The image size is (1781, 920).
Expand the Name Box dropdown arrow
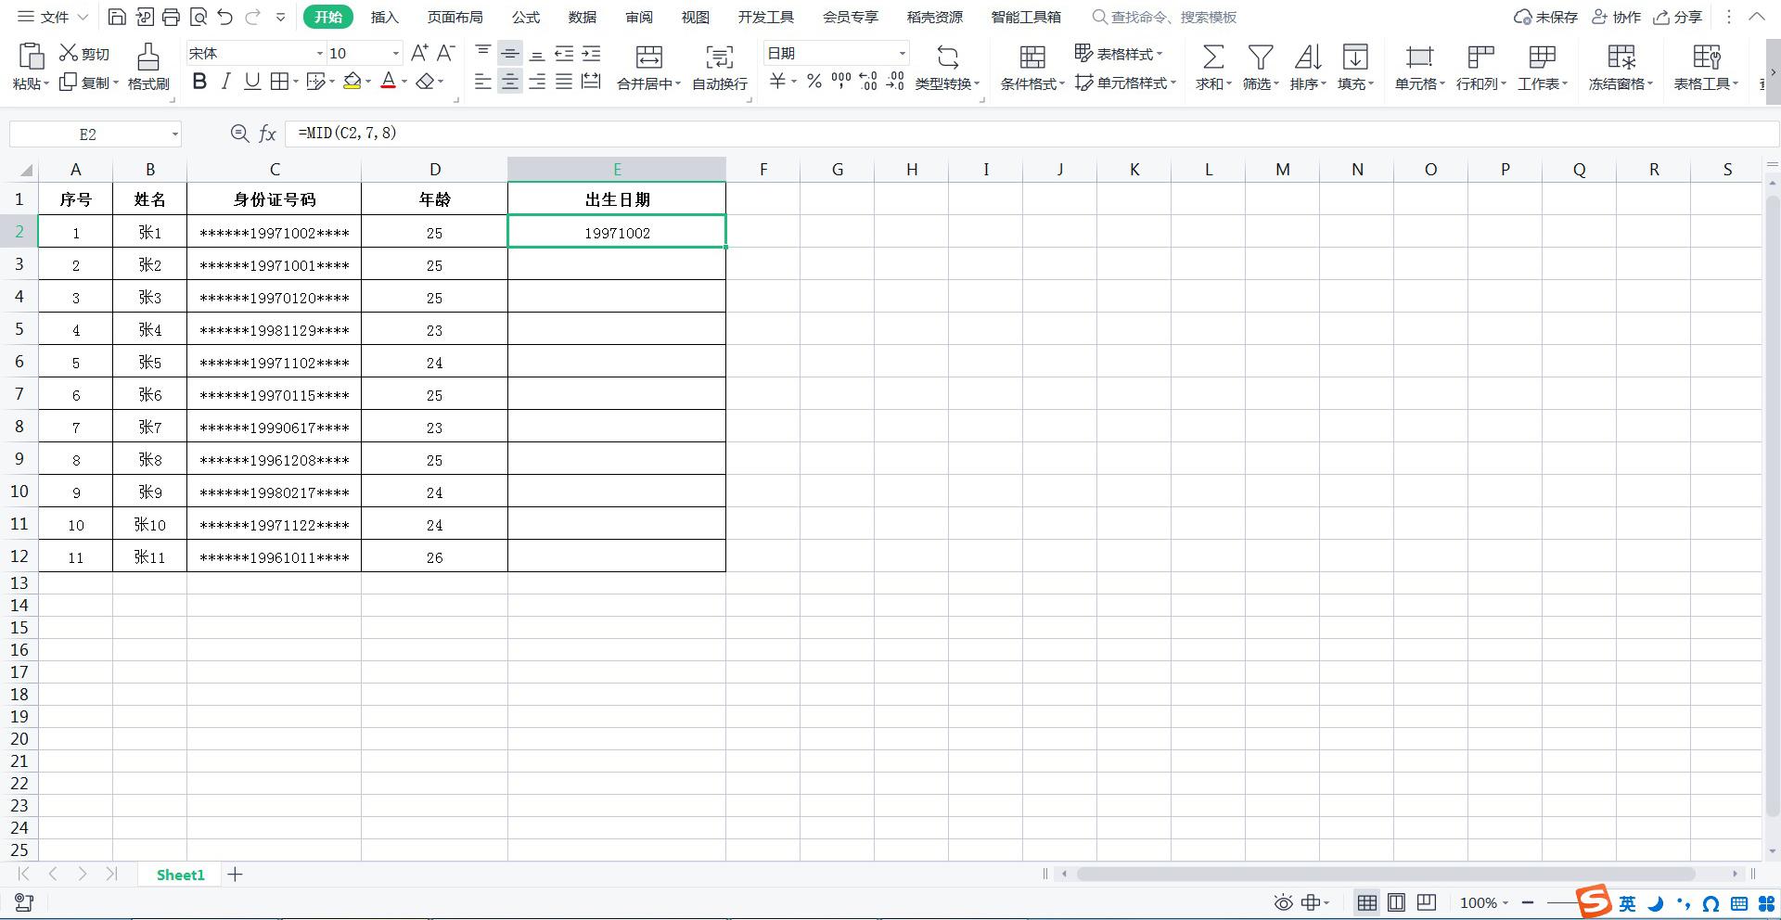[174, 134]
